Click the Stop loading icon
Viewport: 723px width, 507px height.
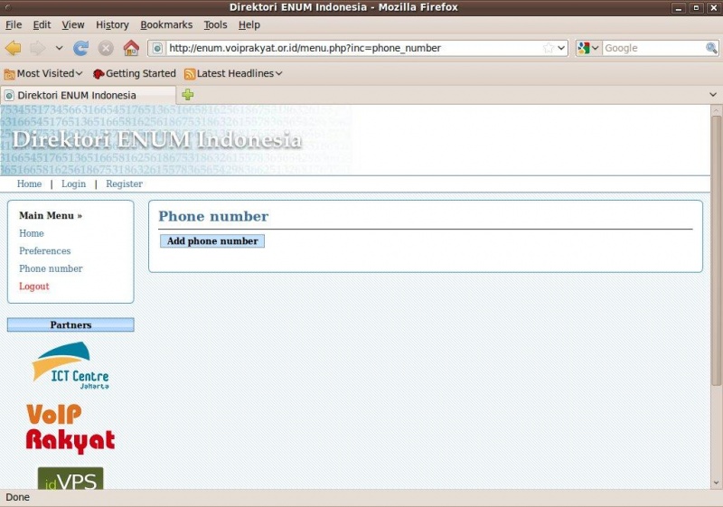click(106, 48)
